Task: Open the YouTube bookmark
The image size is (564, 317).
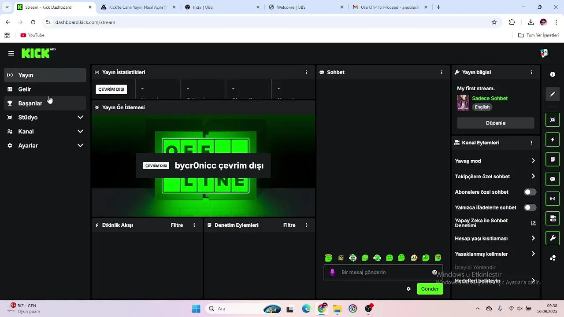Action: coord(32,35)
